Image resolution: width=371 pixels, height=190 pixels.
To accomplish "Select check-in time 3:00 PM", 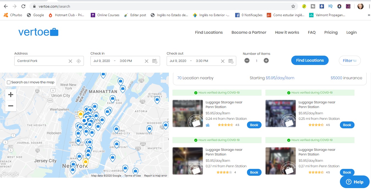I will (126, 61).
